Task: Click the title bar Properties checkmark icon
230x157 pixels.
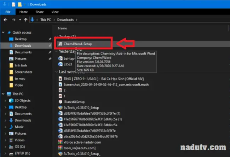Action: click(13, 4)
